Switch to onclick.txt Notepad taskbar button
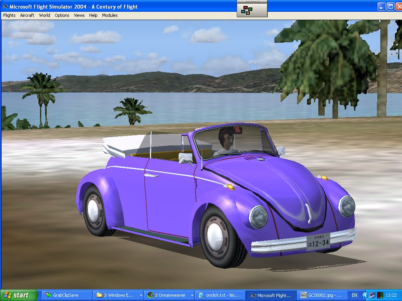 [220, 296]
